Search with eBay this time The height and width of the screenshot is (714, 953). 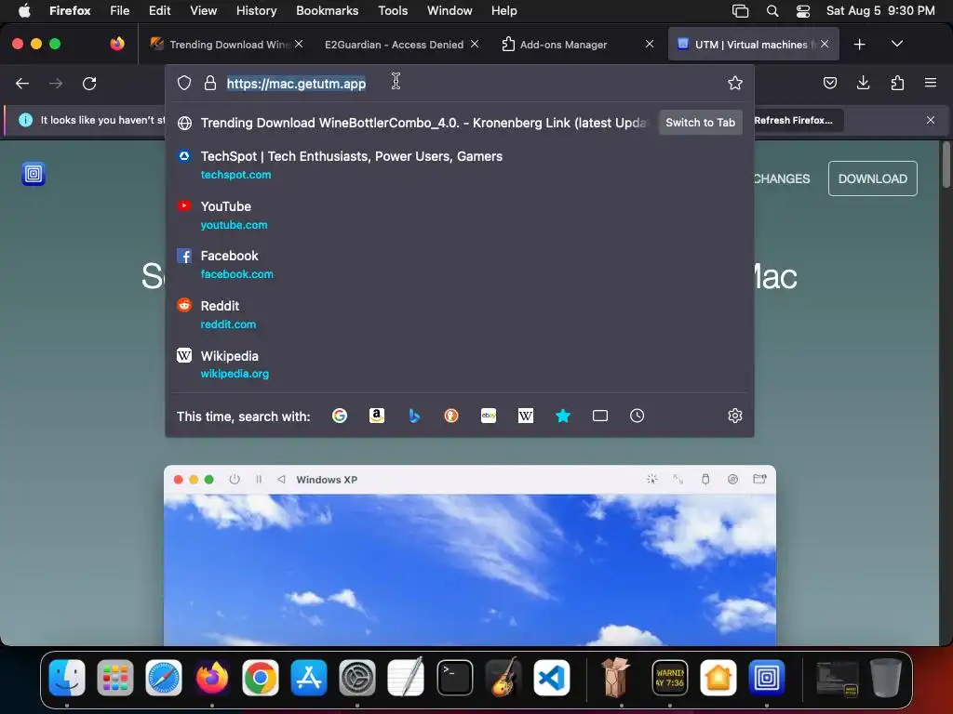[489, 416]
